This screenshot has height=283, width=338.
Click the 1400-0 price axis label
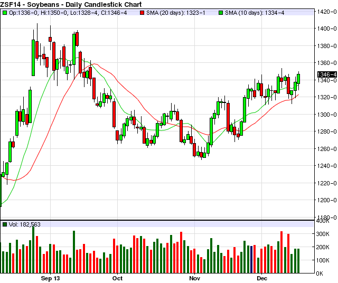point(327,29)
